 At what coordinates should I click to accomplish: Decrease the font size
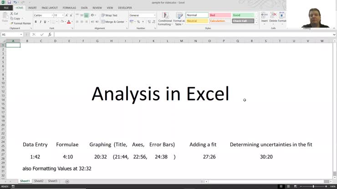tap(71, 15)
